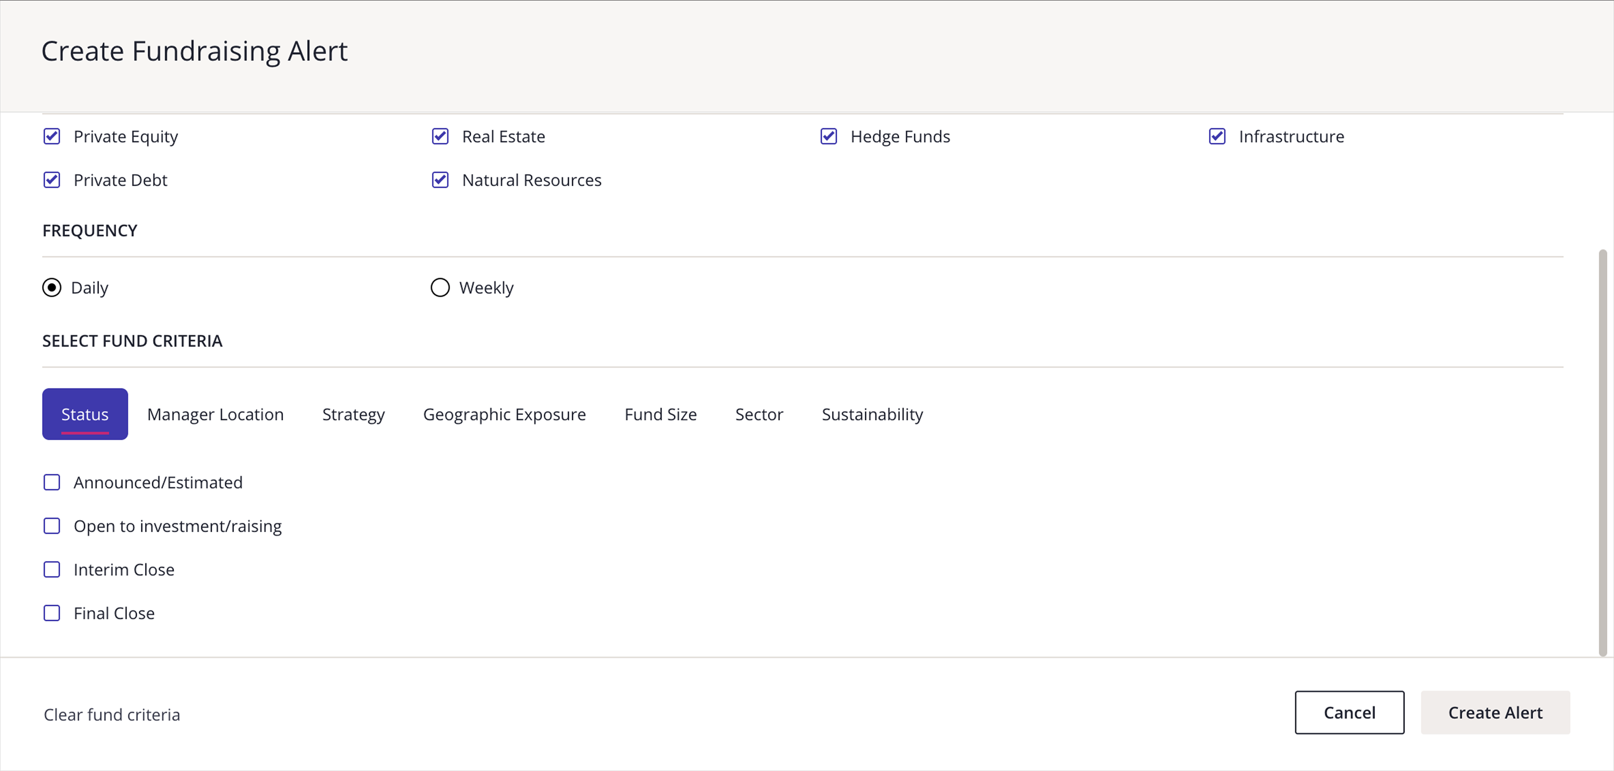Select Weekly alert frequency
Screen dimensions: 1614x771
pyautogui.click(x=440, y=287)
